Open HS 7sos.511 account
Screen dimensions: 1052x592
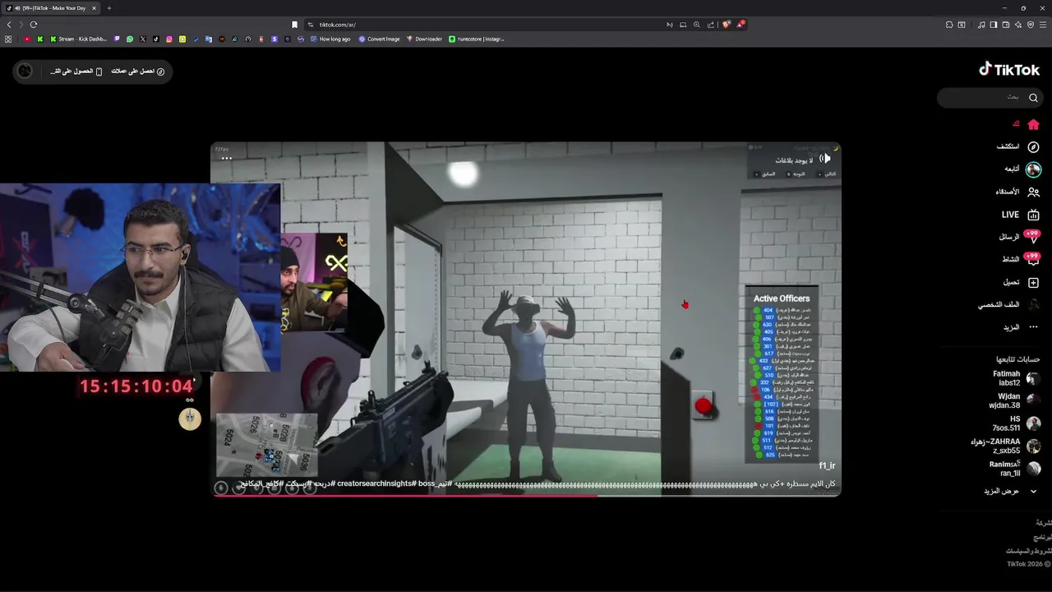click(1017, 423)
